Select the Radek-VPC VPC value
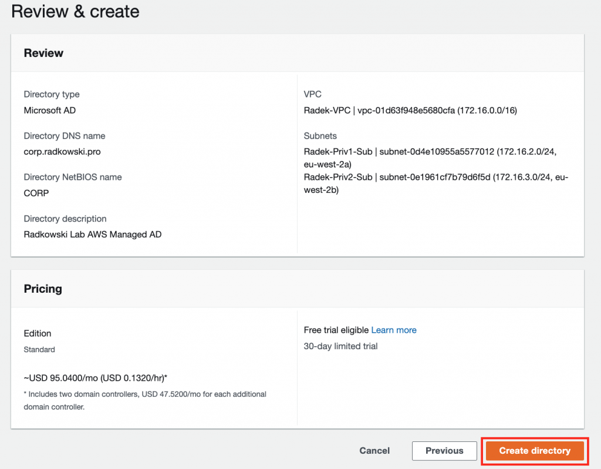 click(x=410, y=110)
